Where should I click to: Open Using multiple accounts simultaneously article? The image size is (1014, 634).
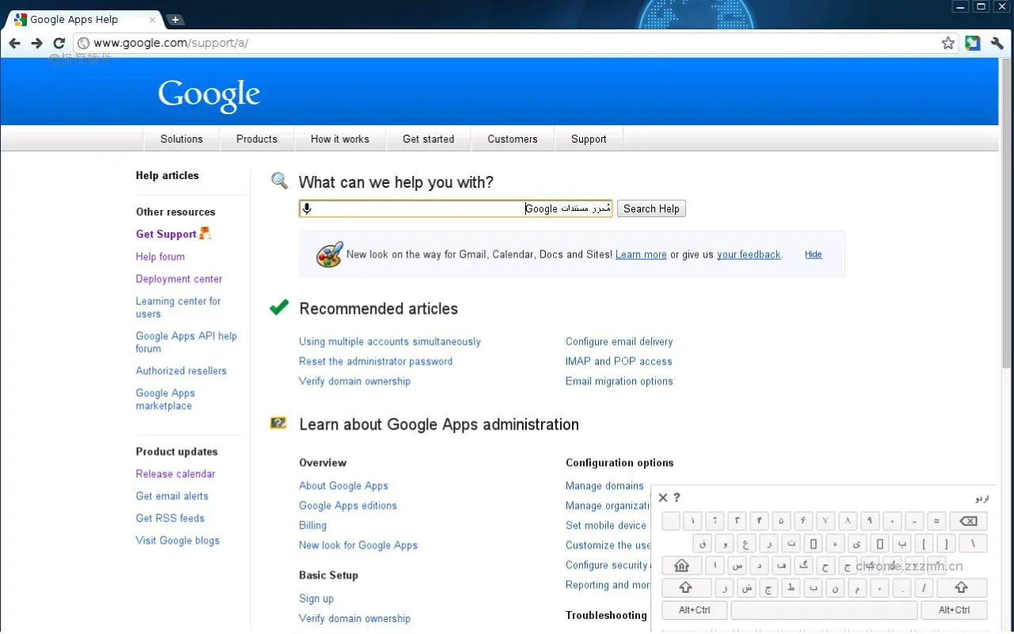point(390,342)
